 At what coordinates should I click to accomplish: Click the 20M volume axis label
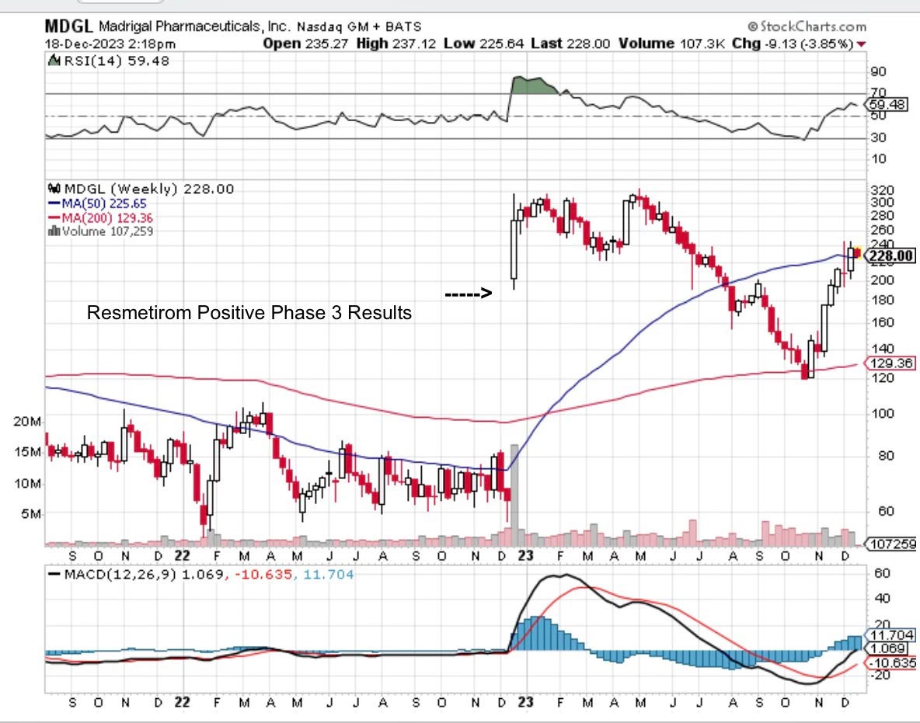[27, 422]
